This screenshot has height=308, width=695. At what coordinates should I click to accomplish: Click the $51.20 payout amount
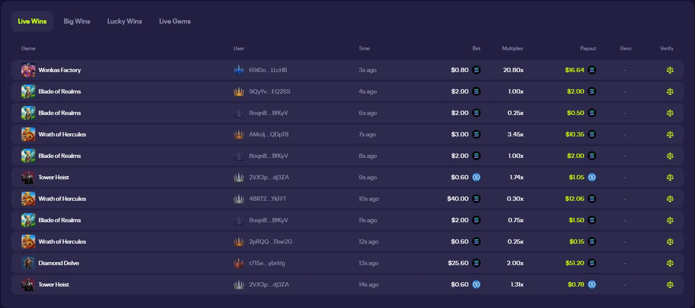coord(575,263)
